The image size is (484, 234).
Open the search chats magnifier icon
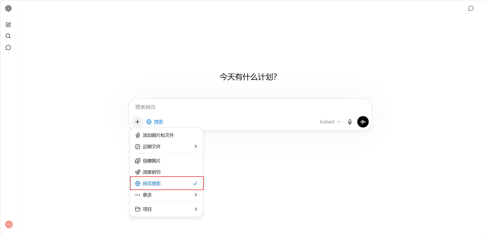(8, 36)
